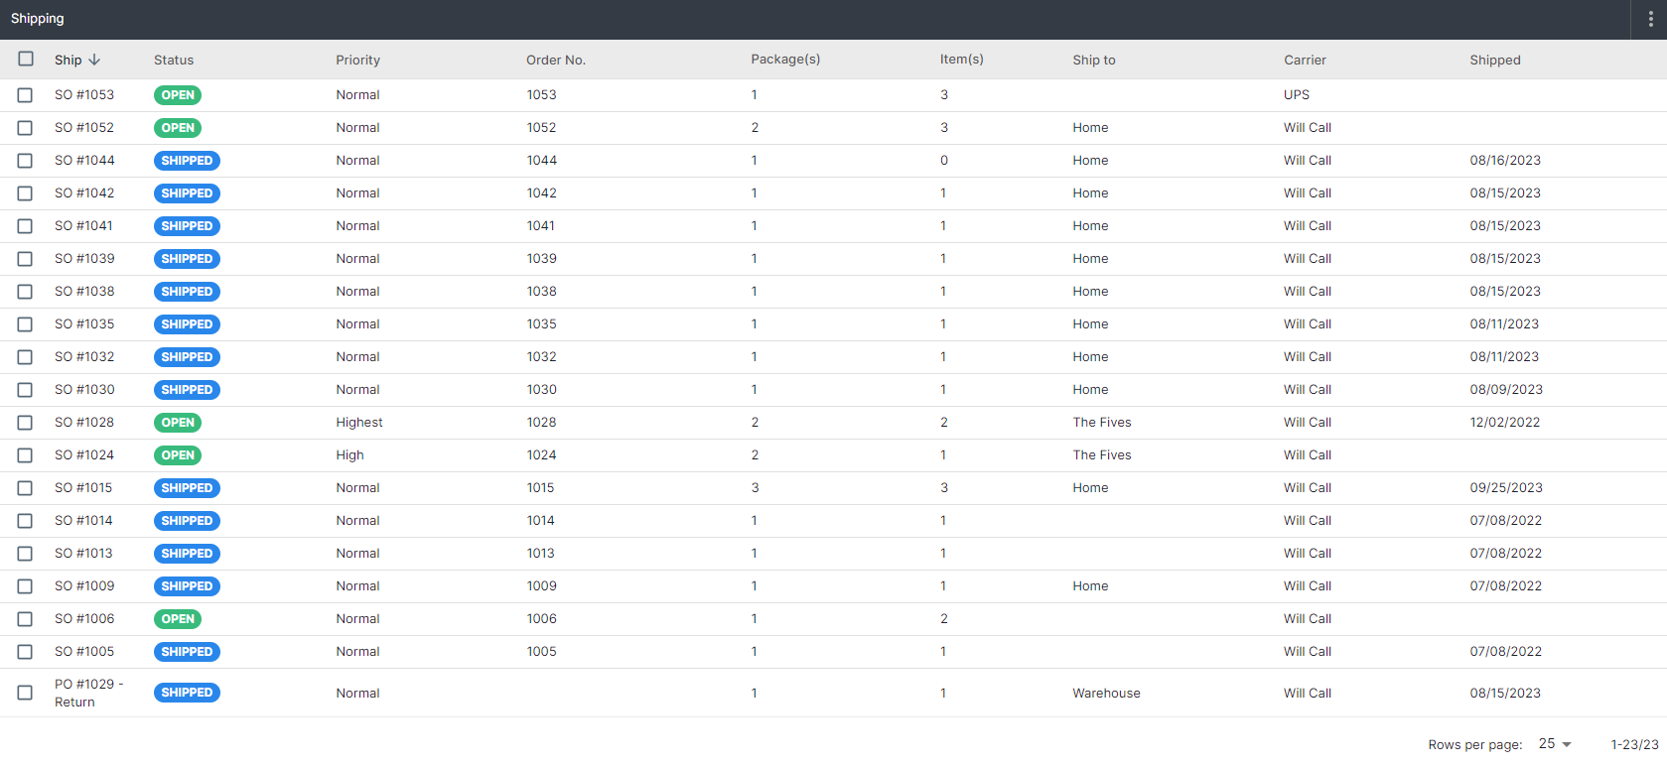Screen dimensions: 1667x768
Task: Click the OPEN badge on SO #1006
Action: [x=178, y=619]
